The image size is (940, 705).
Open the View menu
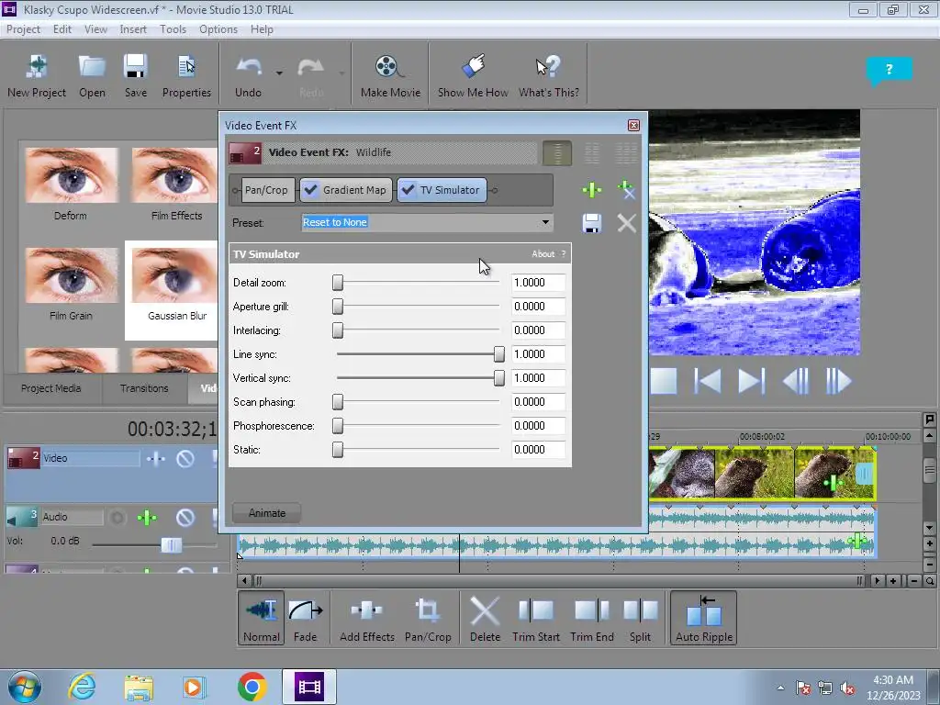(95, 29)
